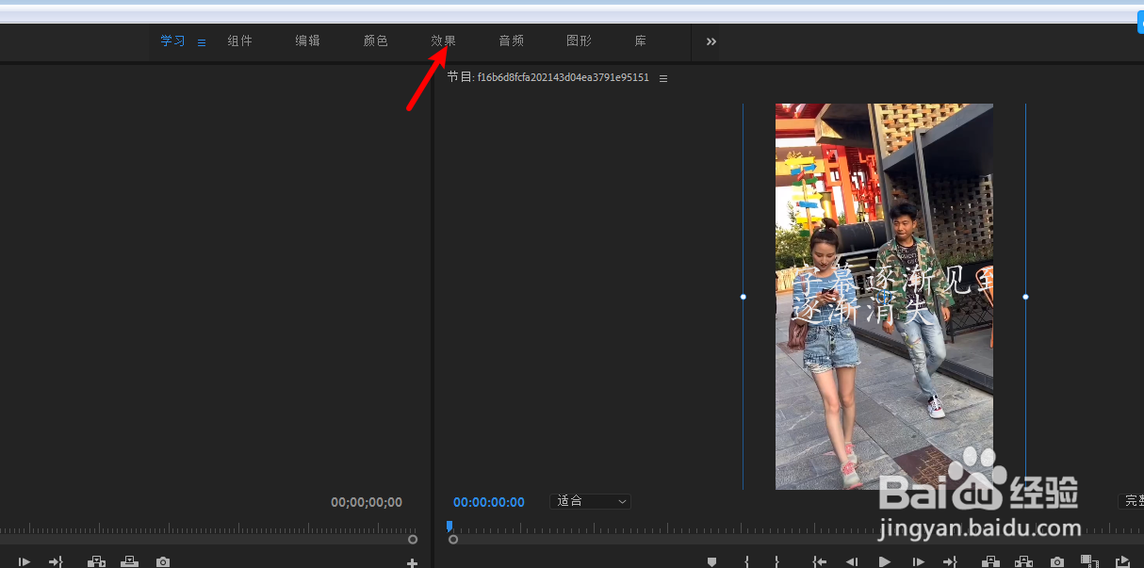The height and width of the screenshot is (568, 1144).
Task: Click the plus Button Editor control
Action: [x=411, y=562]
